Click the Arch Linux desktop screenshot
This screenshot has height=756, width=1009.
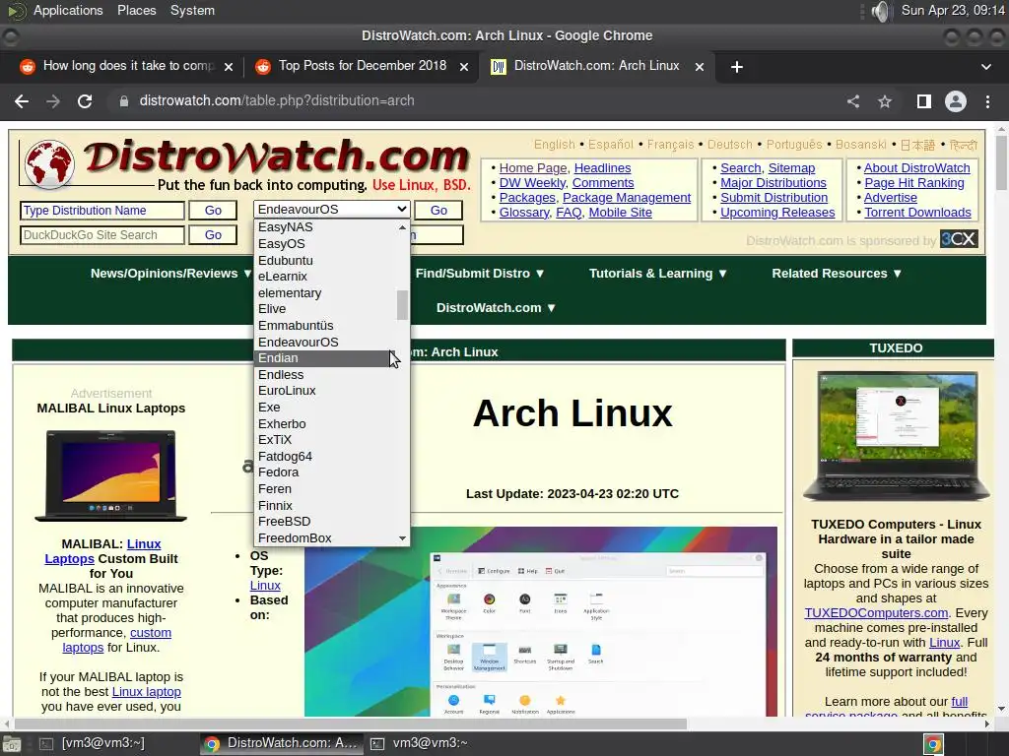[541, 622]
